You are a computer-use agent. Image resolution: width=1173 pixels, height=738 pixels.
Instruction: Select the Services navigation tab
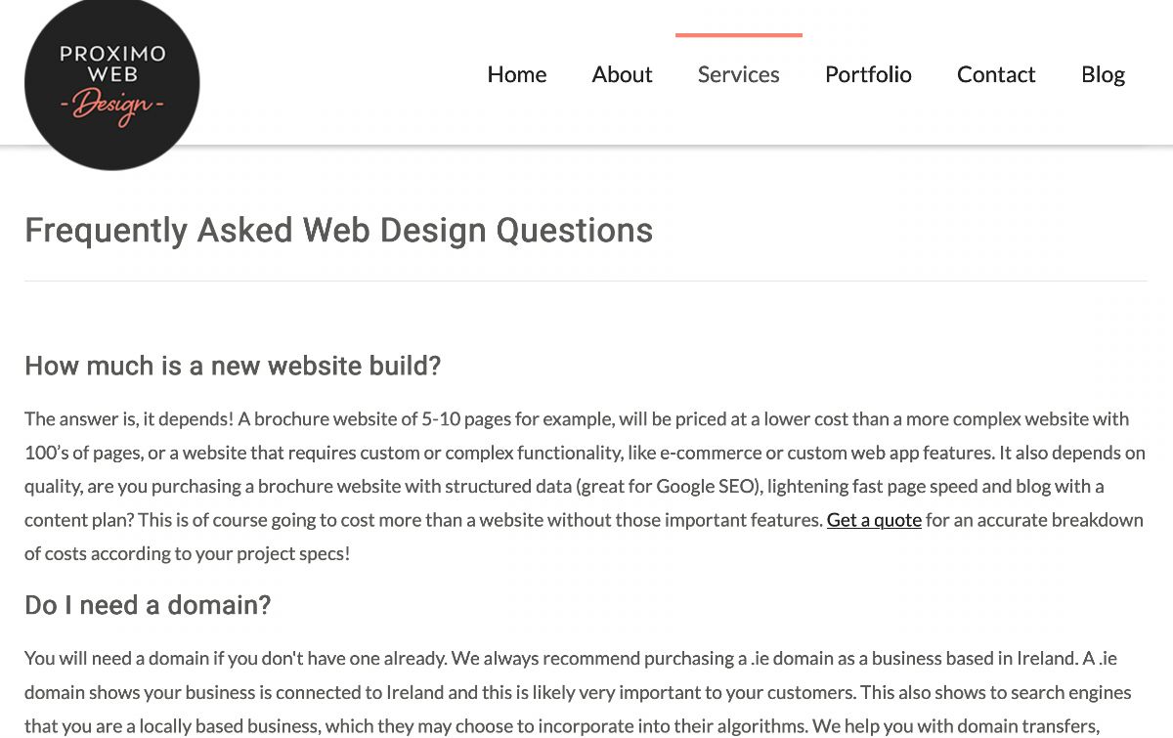point(739,74)
